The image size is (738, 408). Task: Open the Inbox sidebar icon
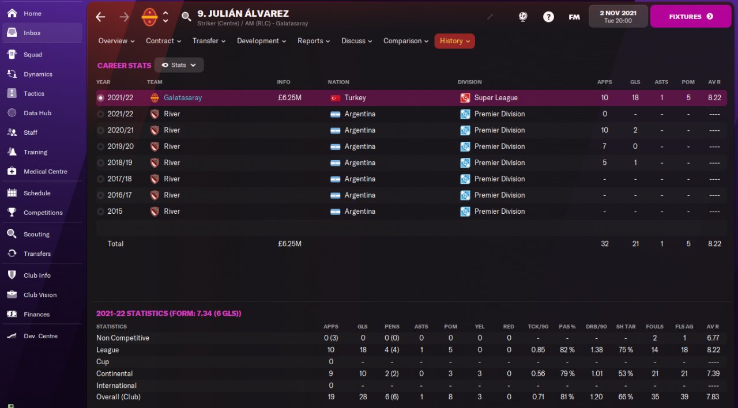coord(12,33)
